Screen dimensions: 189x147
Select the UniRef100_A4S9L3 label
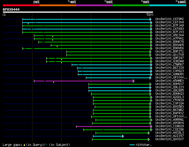(170, 133)
